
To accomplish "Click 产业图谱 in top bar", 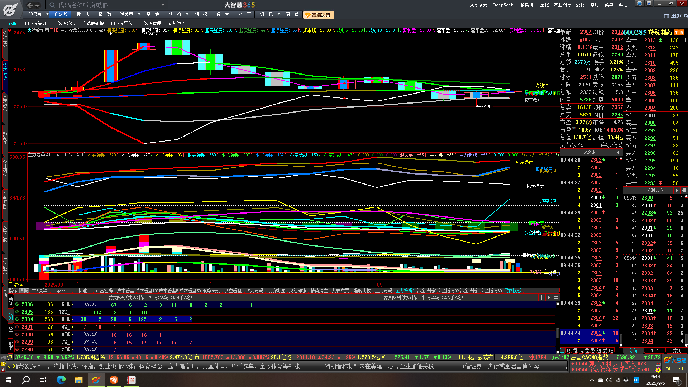I will pyautogui.click(x=562, y=5).
